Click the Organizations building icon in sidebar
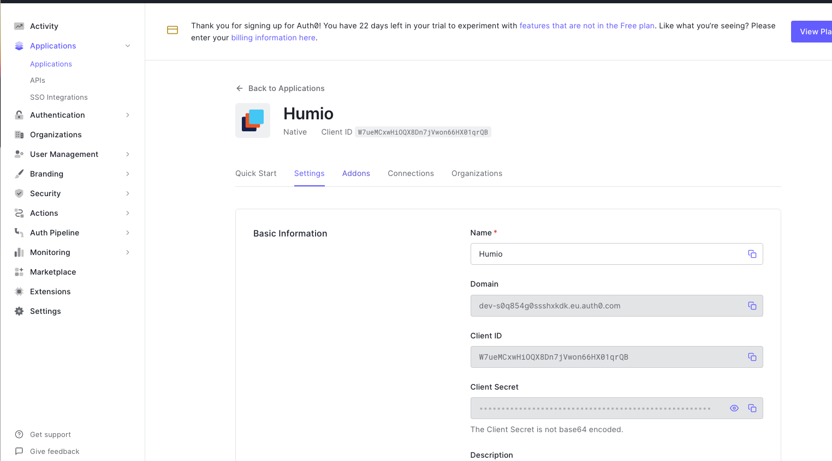832x461 pixels. click(19, 135)
